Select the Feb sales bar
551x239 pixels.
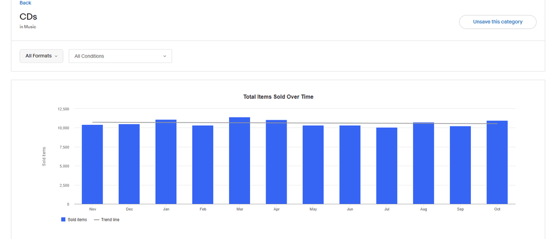[203, 165]
